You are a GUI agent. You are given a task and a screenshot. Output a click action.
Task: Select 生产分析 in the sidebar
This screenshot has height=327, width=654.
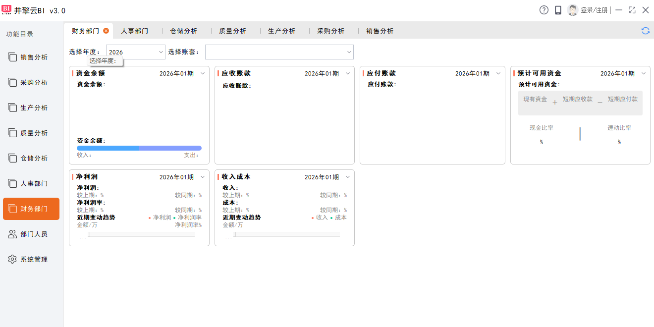click(34, 108)
